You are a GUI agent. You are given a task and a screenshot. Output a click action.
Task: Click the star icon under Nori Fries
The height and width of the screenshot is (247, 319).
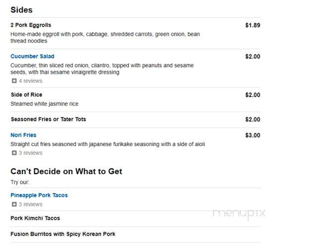(14, 152)
